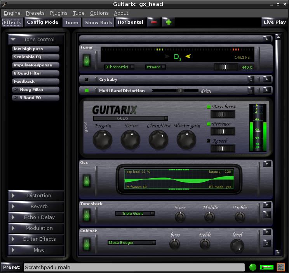Toggle the Tonestack power switch
This screenshot has height=273, width=289.
click(87, 215)
